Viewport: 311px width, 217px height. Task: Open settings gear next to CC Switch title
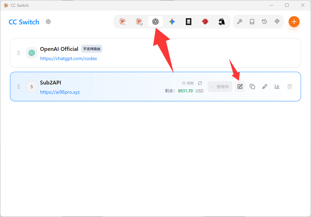(x=48, y=22)
